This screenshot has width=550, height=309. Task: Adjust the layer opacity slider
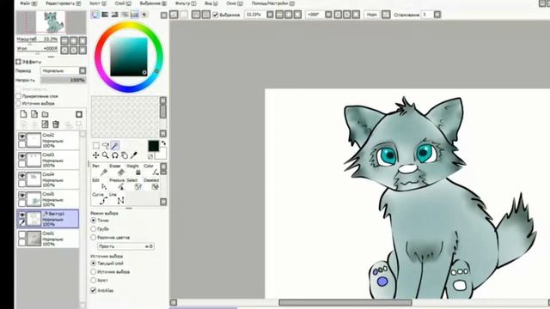coord(63,80)
